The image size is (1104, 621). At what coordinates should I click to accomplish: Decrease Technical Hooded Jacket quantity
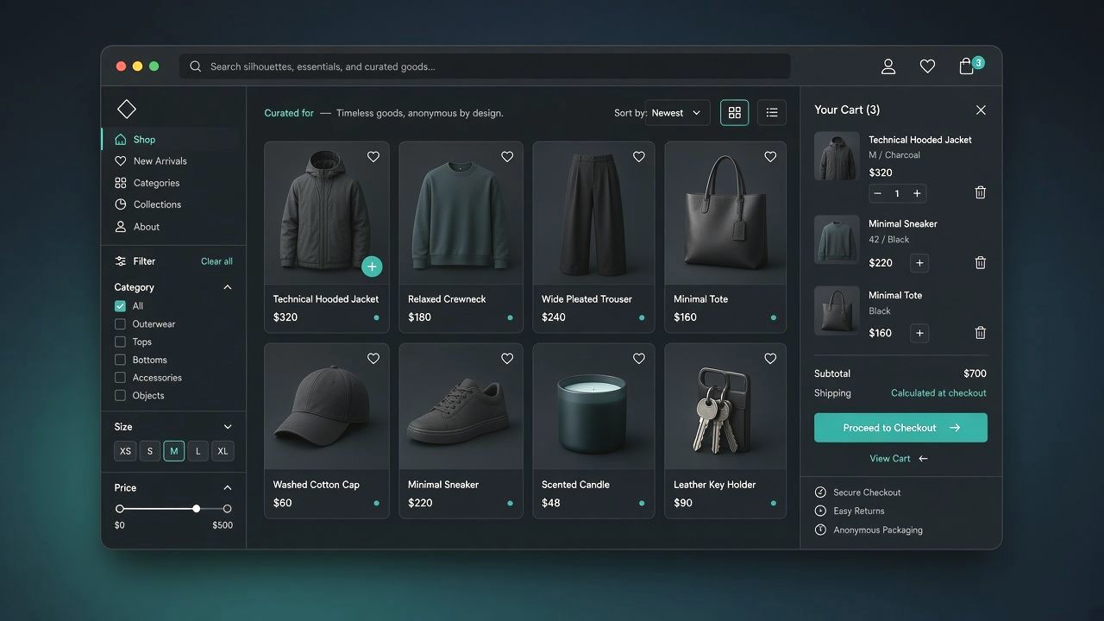click(878, 193)
